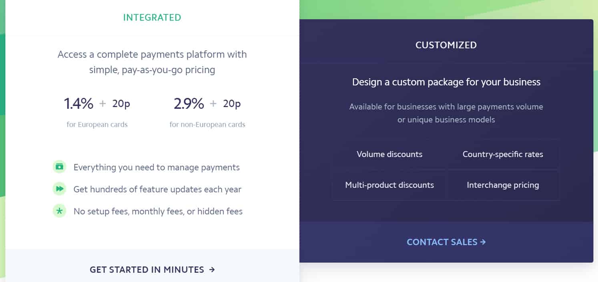
Task: Click the Interchange pricing box
Action: (503, 185)
